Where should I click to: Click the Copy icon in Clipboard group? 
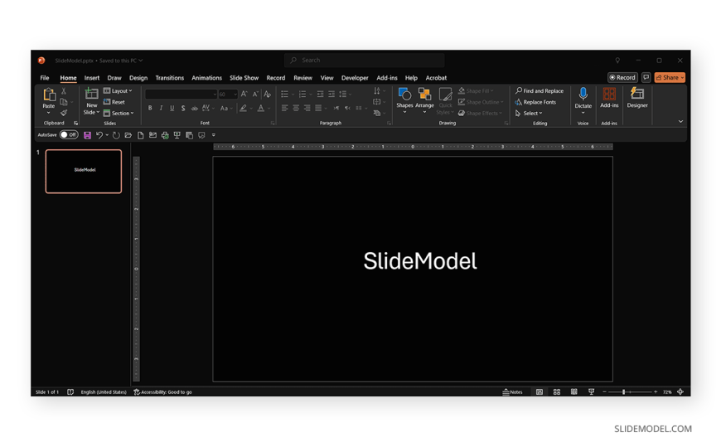pos(64,102)
